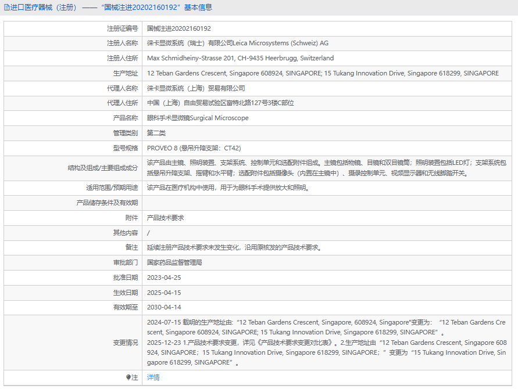
Task: Select management class value 第二类
Action: (156, 133)
